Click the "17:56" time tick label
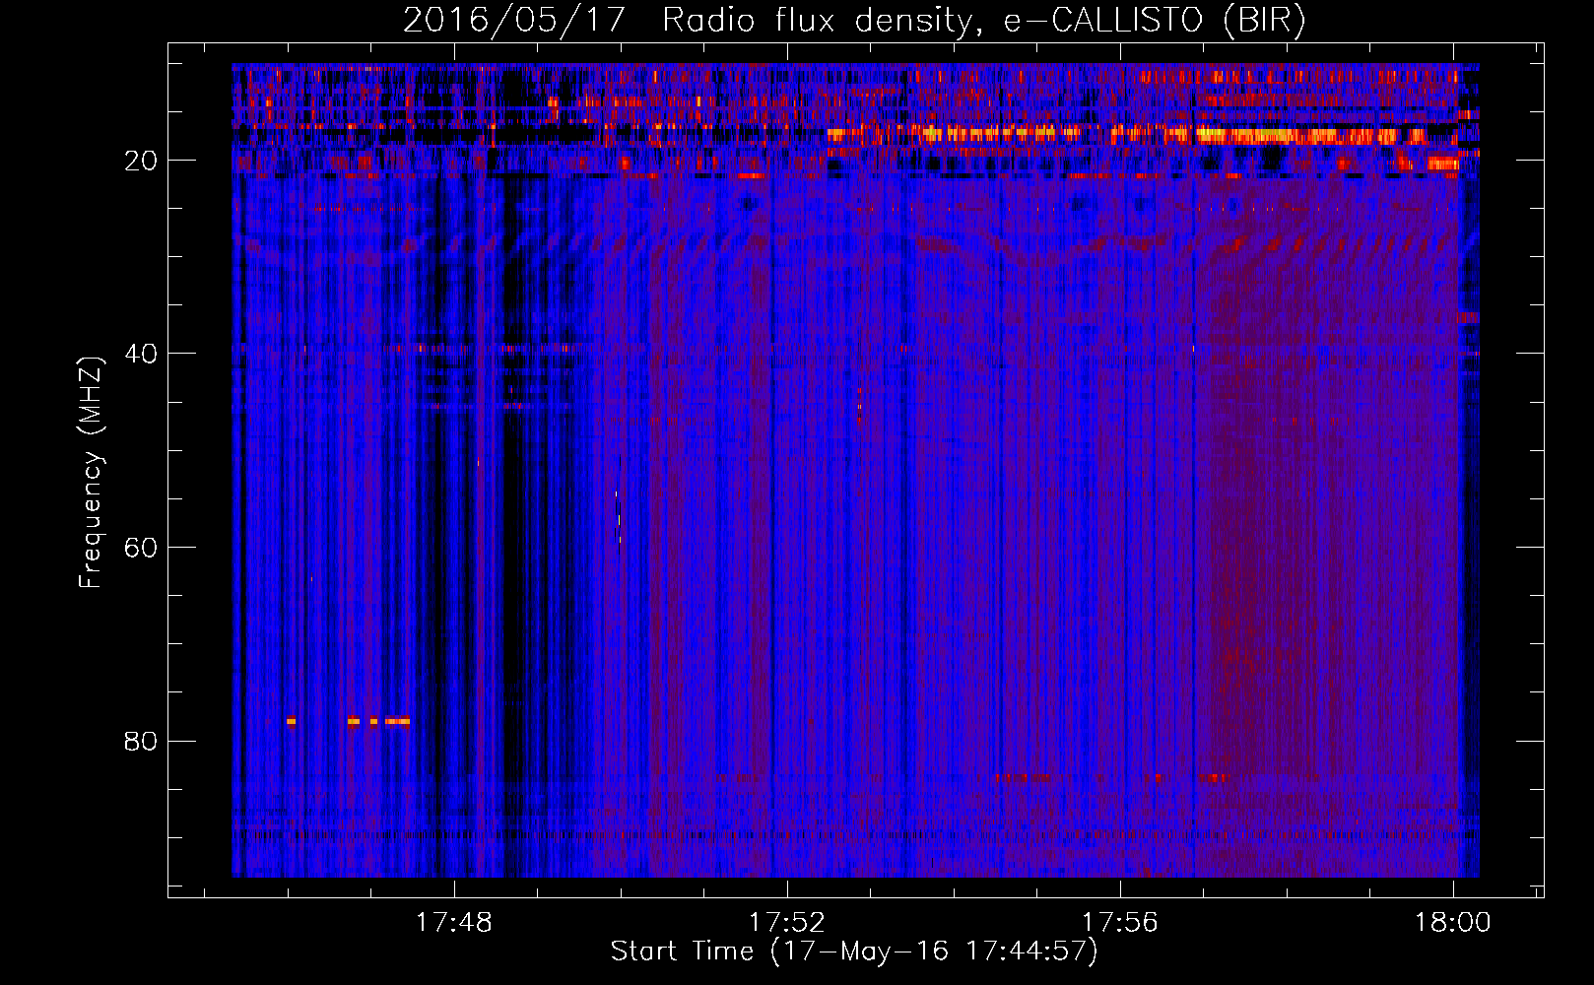The width and height of the screenshot is (1594, 985). 1120,923
